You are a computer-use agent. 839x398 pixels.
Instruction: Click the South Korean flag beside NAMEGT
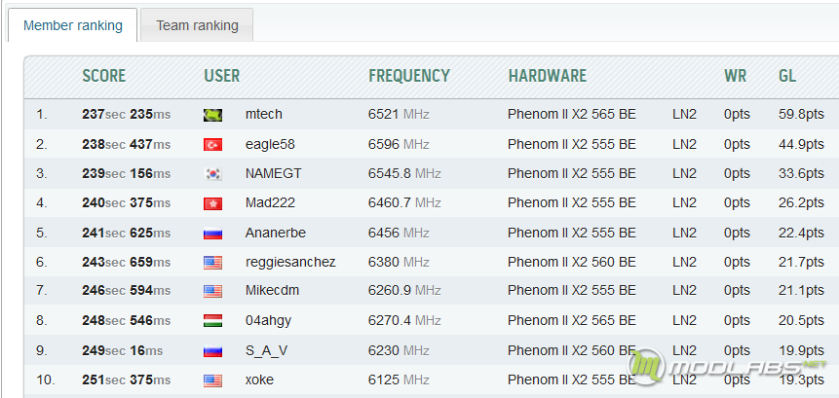[x=213, y=174]
